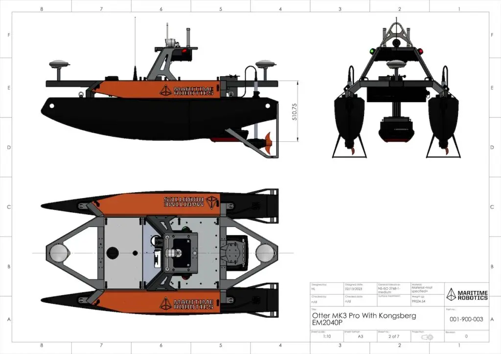Select the sonar pod in the front view
This screenshot has width=501, height=354.
pos(396,130)
